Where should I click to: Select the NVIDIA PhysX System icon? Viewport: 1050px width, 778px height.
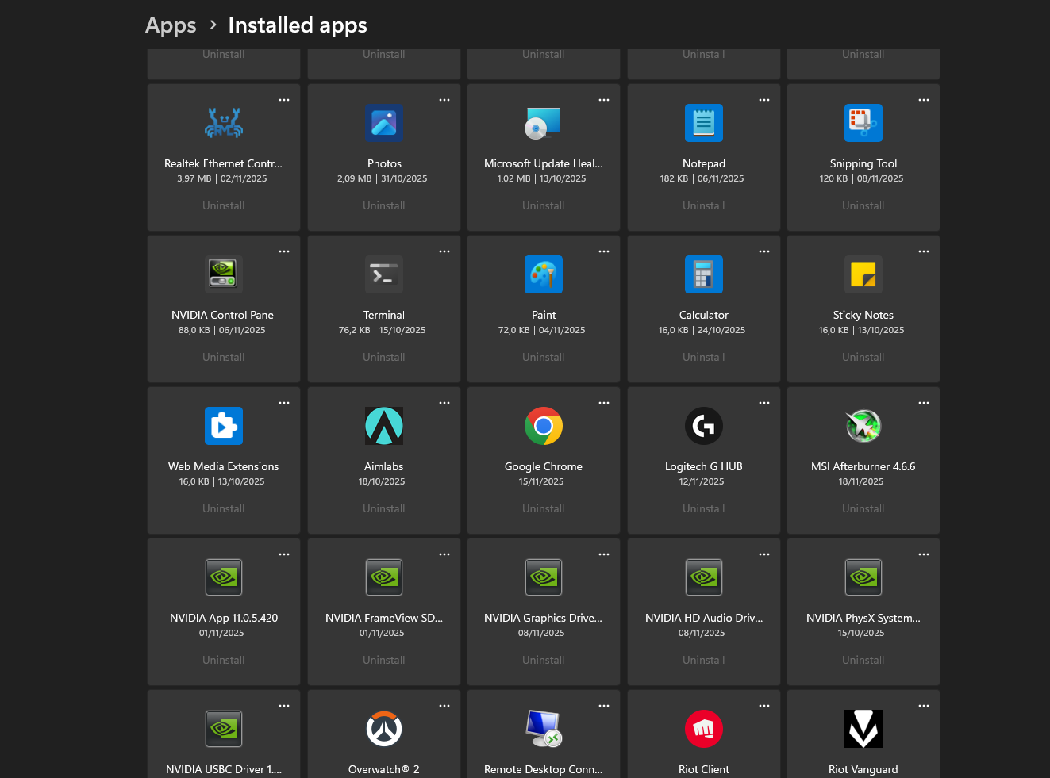coord(863,577)
